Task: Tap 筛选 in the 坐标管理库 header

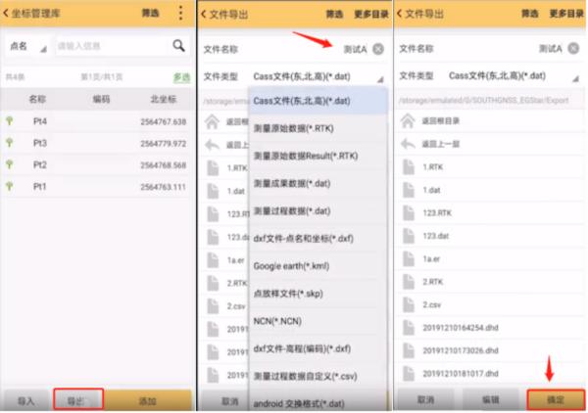Action: (150, 13)
